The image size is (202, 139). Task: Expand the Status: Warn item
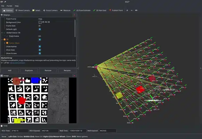(x=5, y=43)
